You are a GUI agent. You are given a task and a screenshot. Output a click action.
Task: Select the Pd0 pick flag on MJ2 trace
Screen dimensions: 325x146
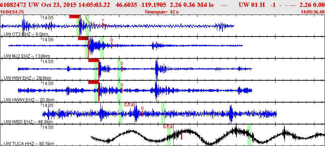83,38
